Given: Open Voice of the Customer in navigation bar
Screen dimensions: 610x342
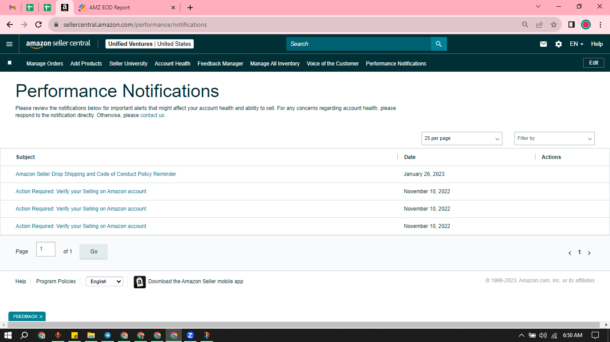Looking at the screenshot, I should (x=333, y=64).
